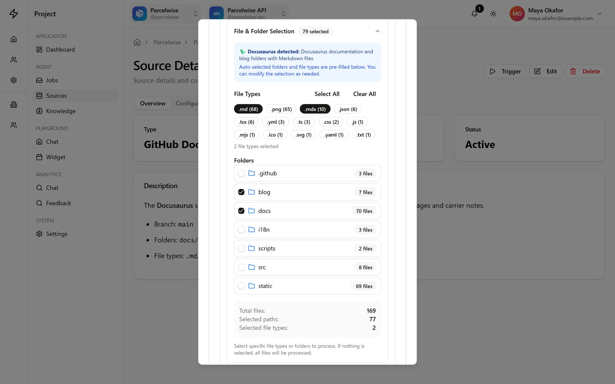Screen dimensions: 615x384
Task: Expand the user account menu chevron
Action: (600, 14)
